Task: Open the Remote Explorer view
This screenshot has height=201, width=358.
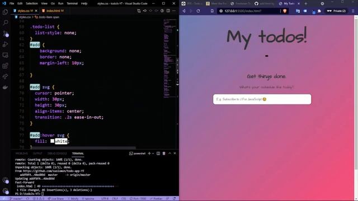Action: 5,55
